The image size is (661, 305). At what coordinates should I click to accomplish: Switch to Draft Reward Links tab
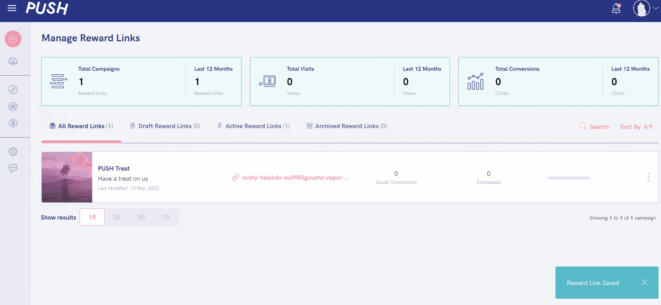165,126
